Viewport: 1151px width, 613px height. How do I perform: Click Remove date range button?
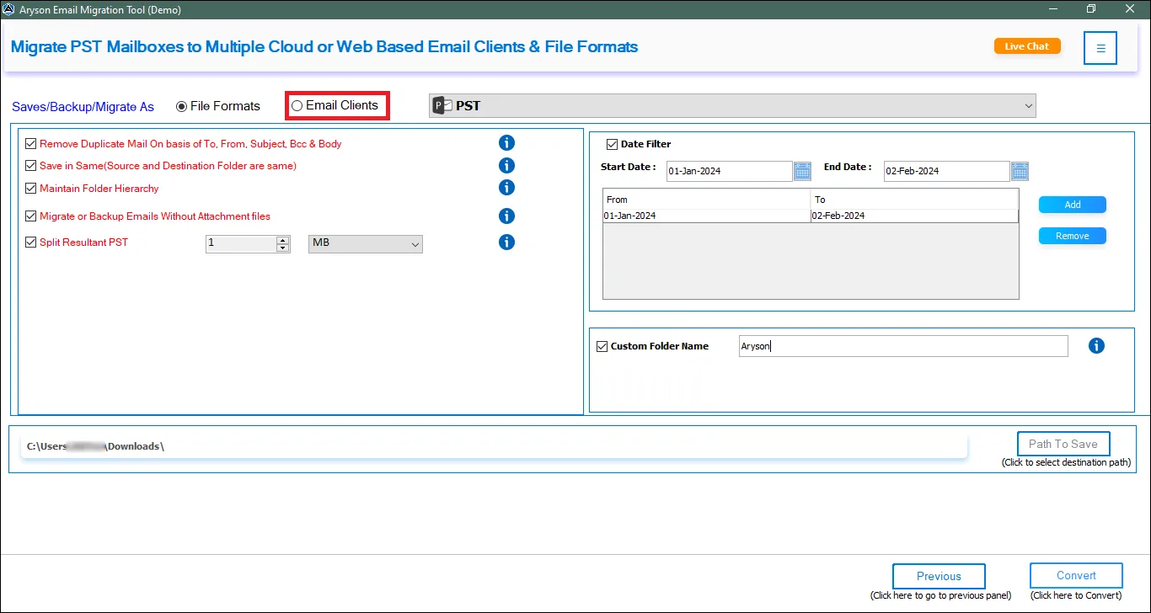[x=1073, y=236]
